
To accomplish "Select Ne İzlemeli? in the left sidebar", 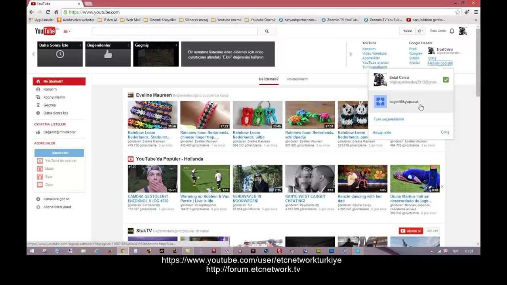I will (59, 82).
